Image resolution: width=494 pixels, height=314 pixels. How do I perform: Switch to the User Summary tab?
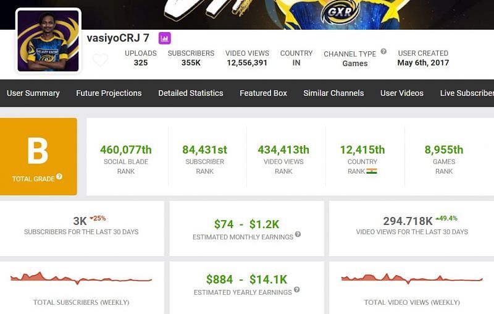(33, 93)
